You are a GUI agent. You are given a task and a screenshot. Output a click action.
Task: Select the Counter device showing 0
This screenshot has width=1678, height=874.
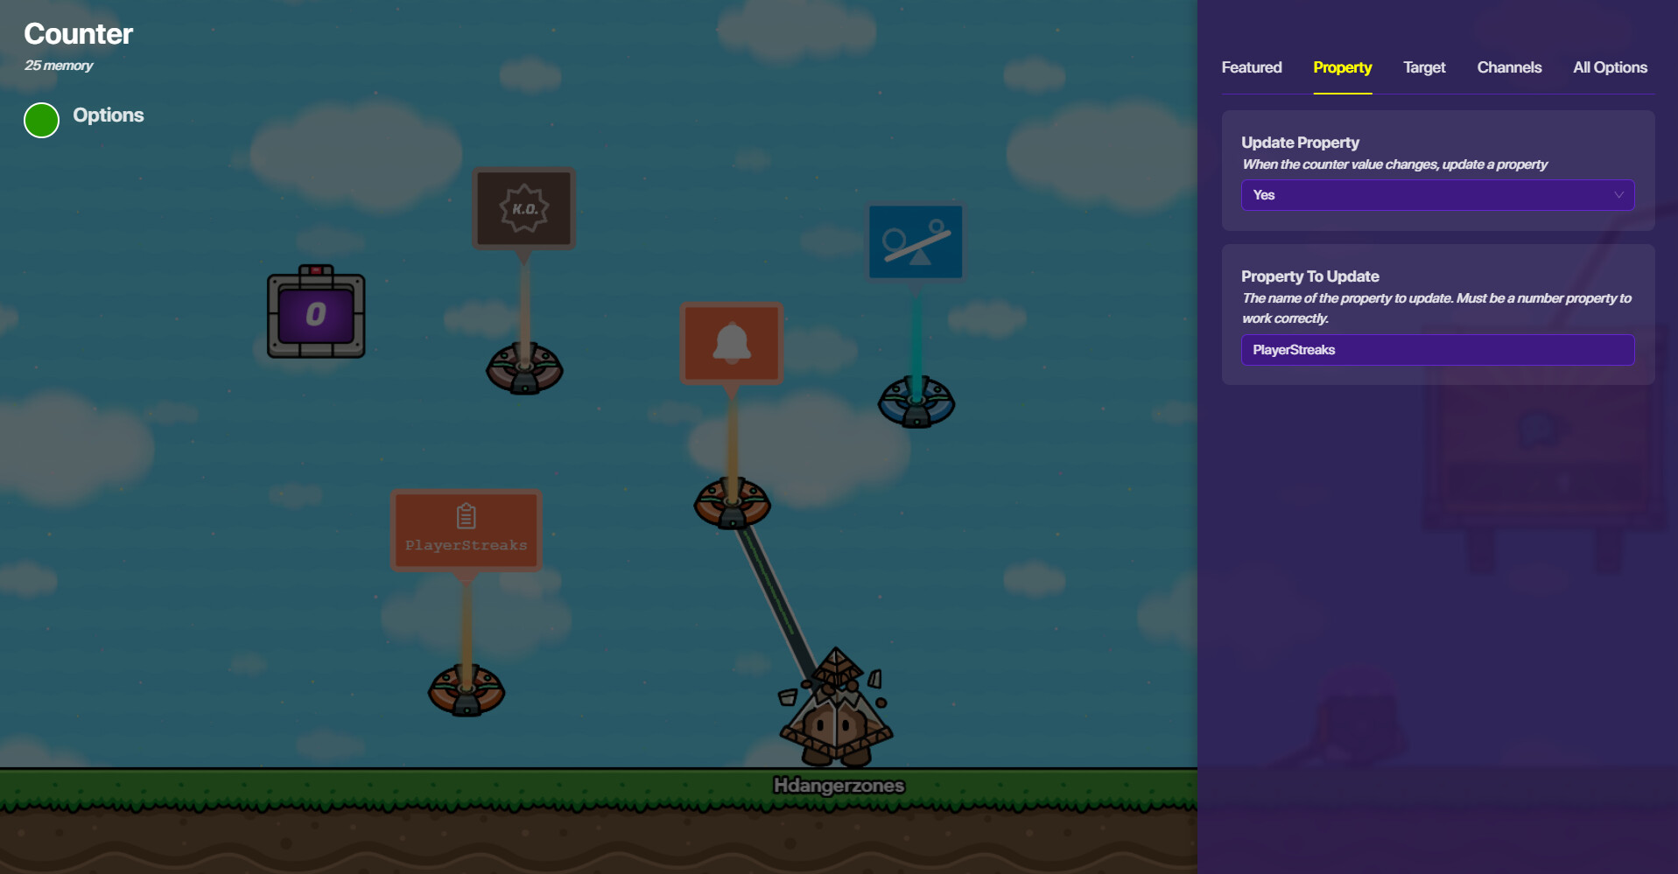pos(316,313)
